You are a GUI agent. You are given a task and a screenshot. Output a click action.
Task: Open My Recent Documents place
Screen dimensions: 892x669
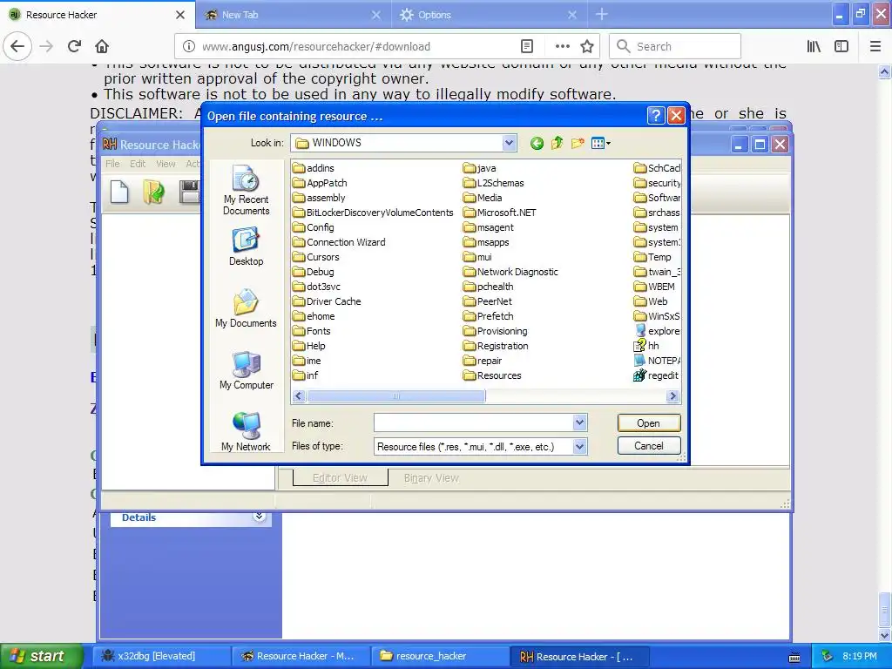[246, 190]
